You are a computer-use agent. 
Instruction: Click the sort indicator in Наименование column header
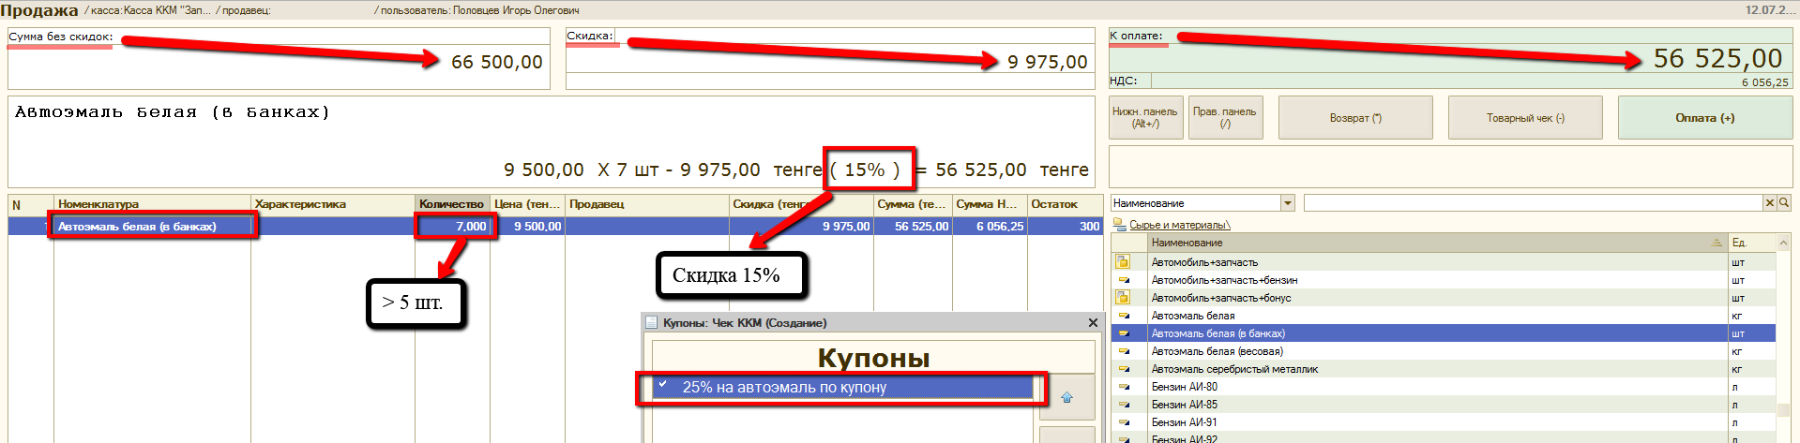coord(1717,243)
